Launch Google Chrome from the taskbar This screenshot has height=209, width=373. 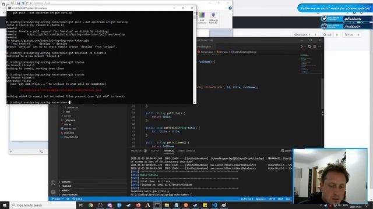(90, 205)
